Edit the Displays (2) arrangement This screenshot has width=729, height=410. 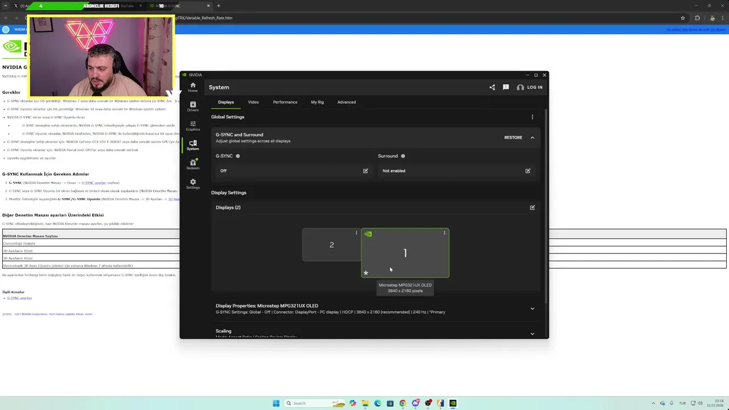(533, 207)
